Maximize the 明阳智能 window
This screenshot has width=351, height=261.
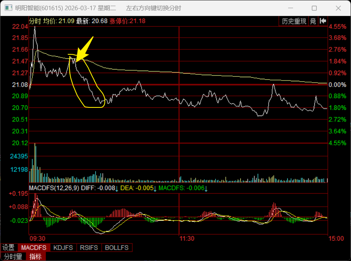point(314,8)
